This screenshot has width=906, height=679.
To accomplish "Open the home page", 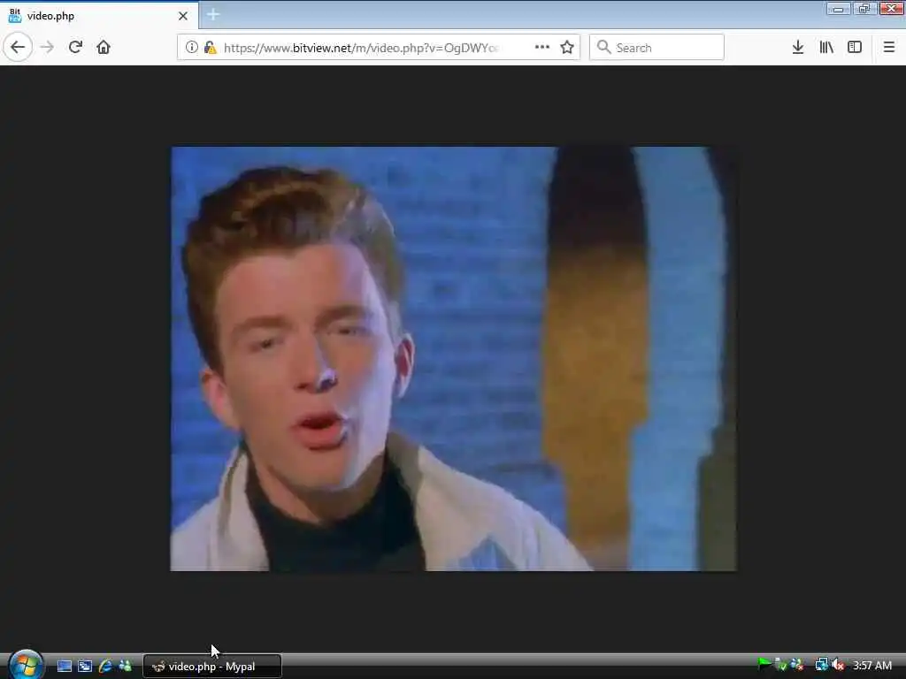I will click(104, 48).
